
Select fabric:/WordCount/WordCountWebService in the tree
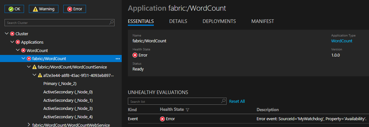coord(71,125)
